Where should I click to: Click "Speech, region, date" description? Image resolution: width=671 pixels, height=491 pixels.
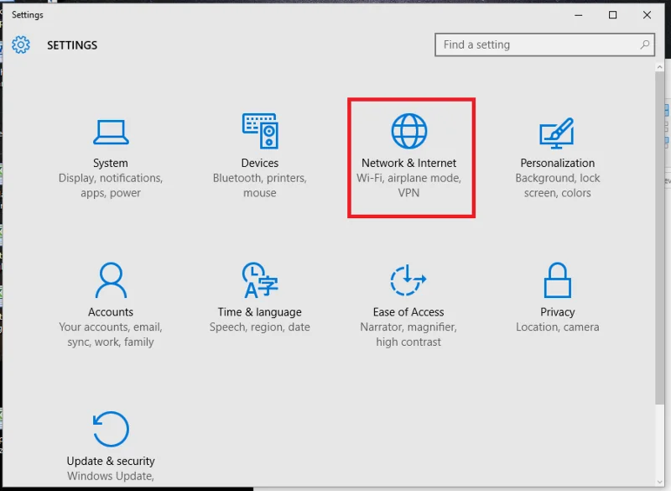pyautogui.click(x=260, y=327)
